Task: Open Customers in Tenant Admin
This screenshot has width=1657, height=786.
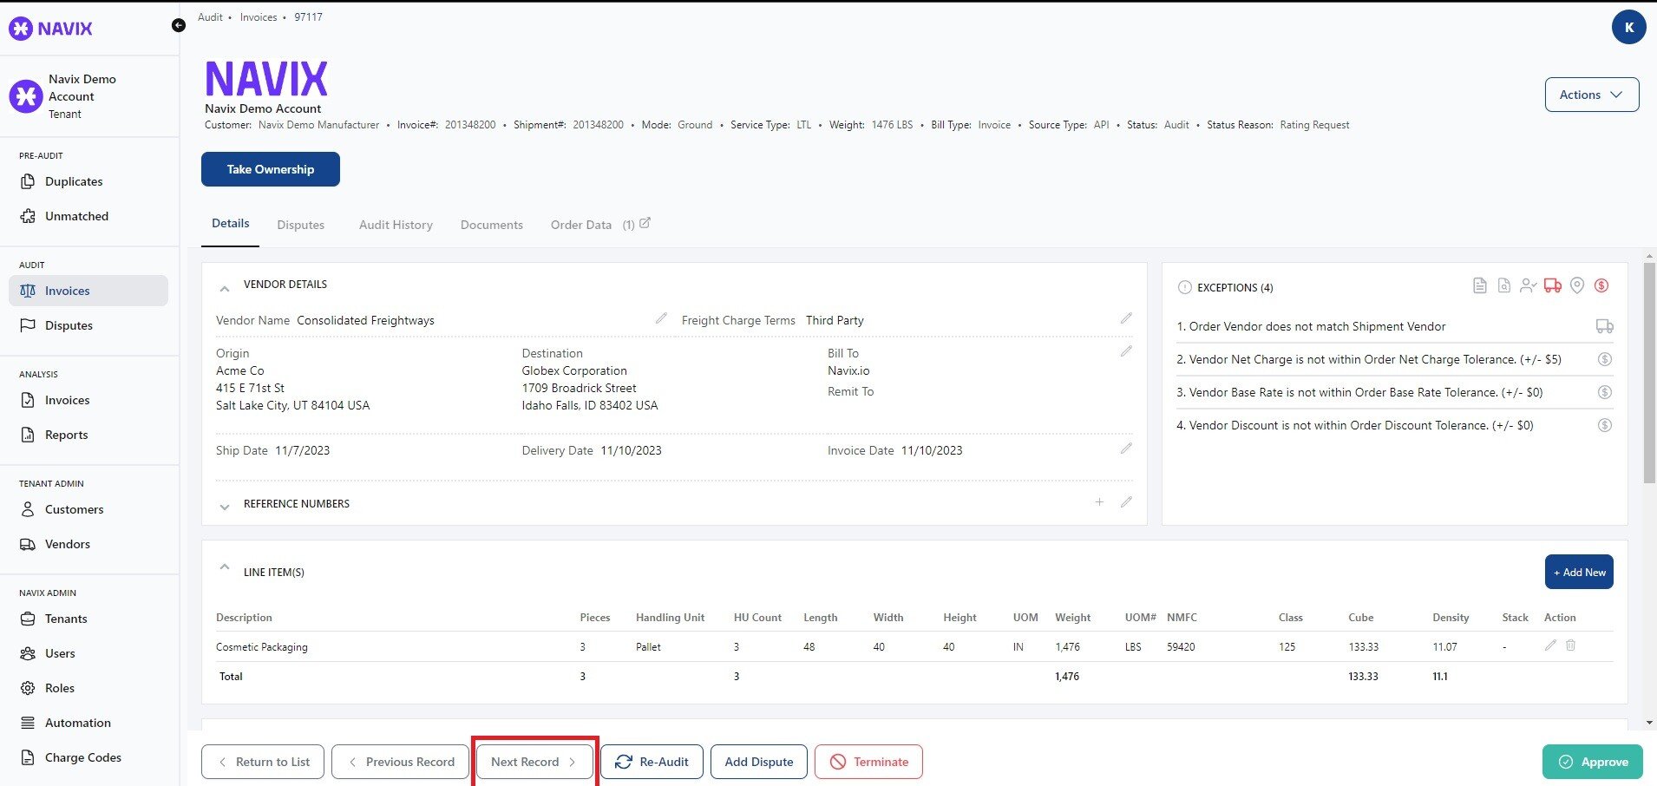Action: point(74,509)
